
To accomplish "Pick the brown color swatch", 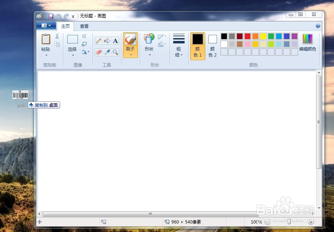I will (x=240, y=44).
